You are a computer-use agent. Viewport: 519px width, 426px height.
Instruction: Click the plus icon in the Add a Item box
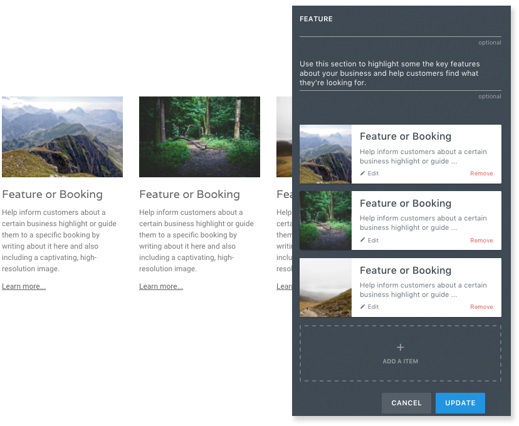click(400, 347)
